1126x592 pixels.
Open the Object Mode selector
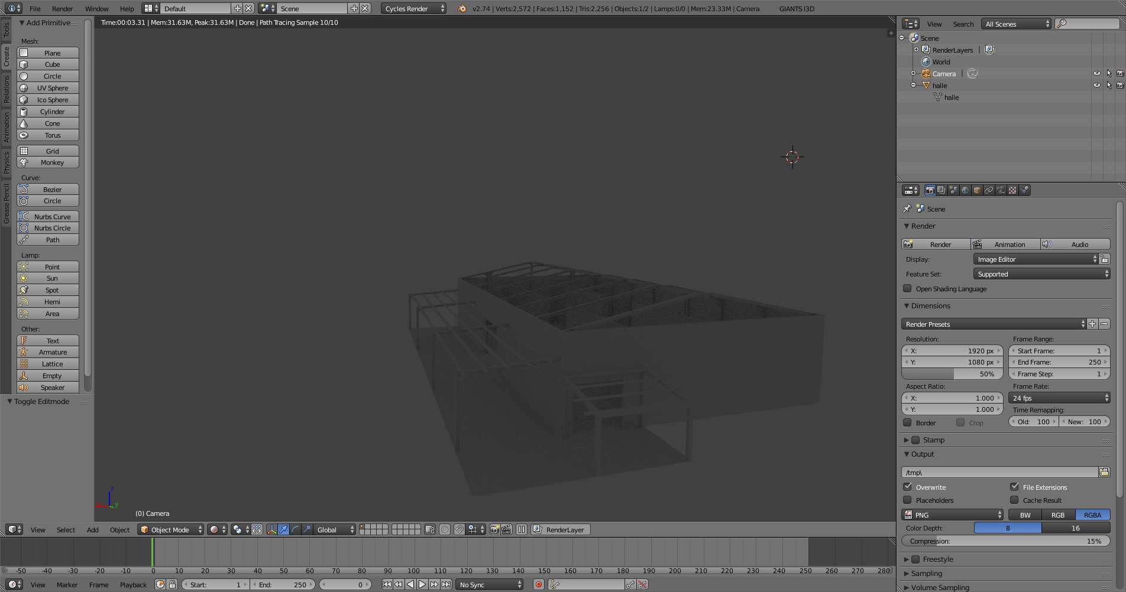[171, 529]
